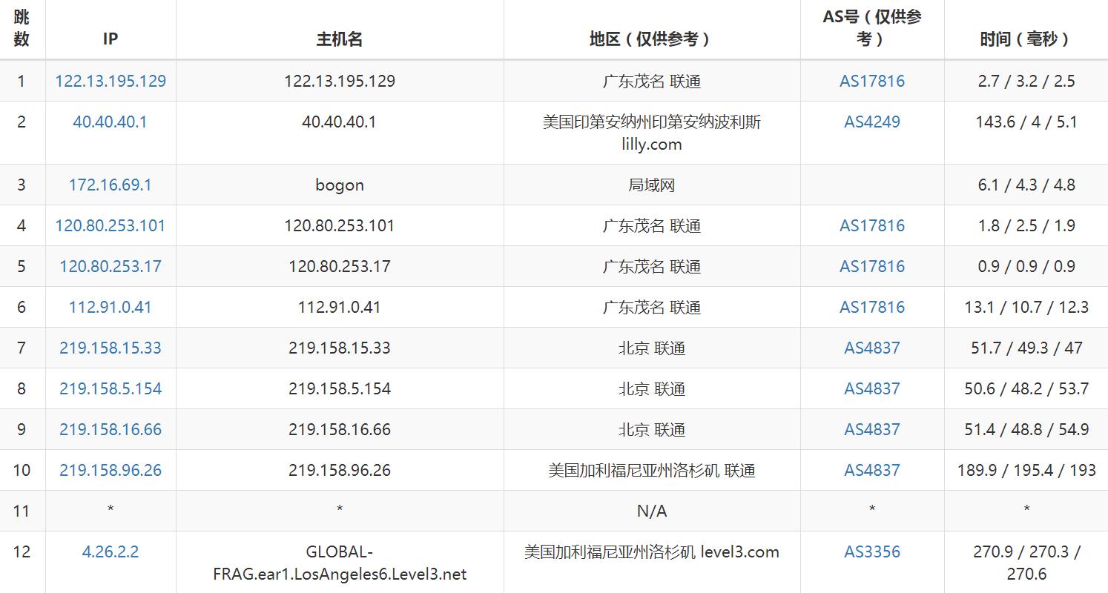Select hostname GLOBAL-FRAG.ear1.LosAngeles6.Level3.net
This screenshot has height=593, width=1108.
(340, 563)
